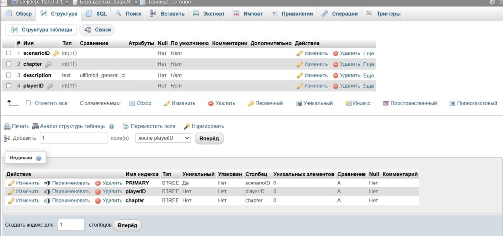Click Удалить for the scenarioID column
503x236 pixels.
coord(346,53)
